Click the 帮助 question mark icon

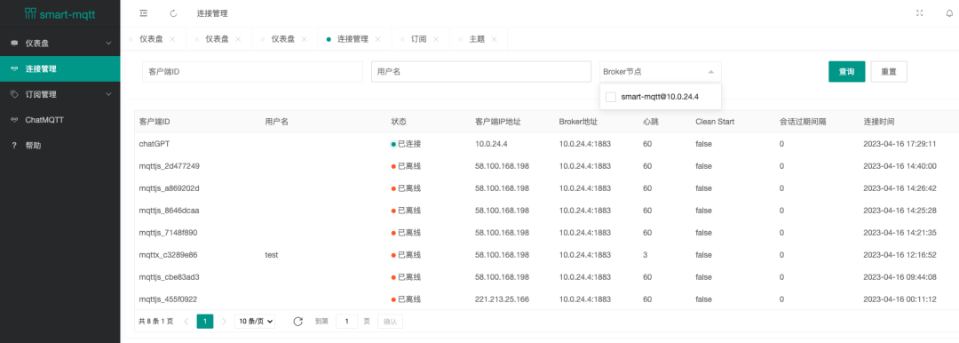point(14,146)
